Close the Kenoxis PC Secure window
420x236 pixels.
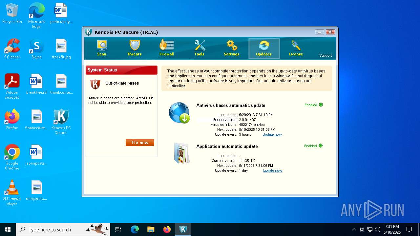[x=330, y=32]
